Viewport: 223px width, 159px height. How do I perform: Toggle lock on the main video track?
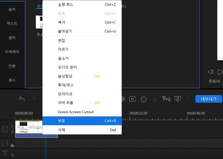12,132
